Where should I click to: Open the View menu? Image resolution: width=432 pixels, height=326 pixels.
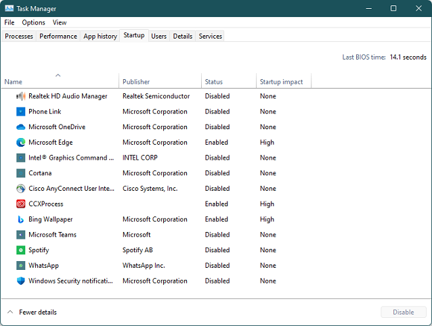click(60, 22)
